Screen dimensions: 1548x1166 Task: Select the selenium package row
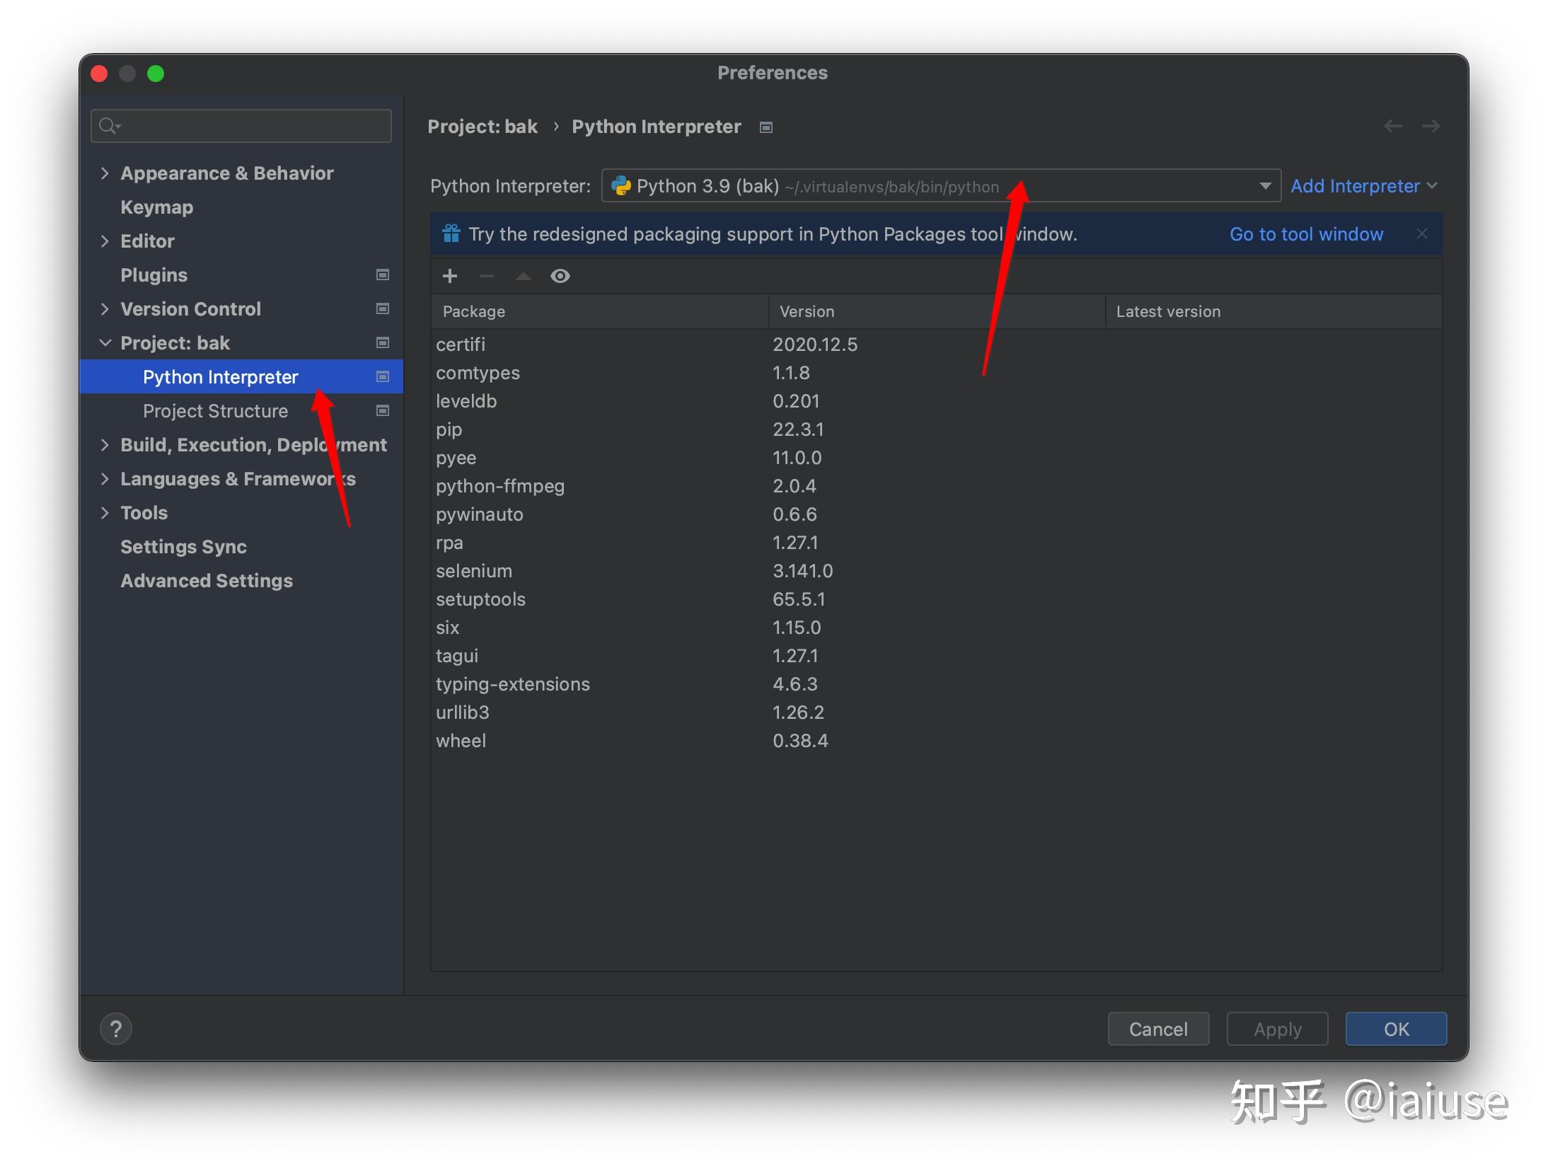pos(936,570)
